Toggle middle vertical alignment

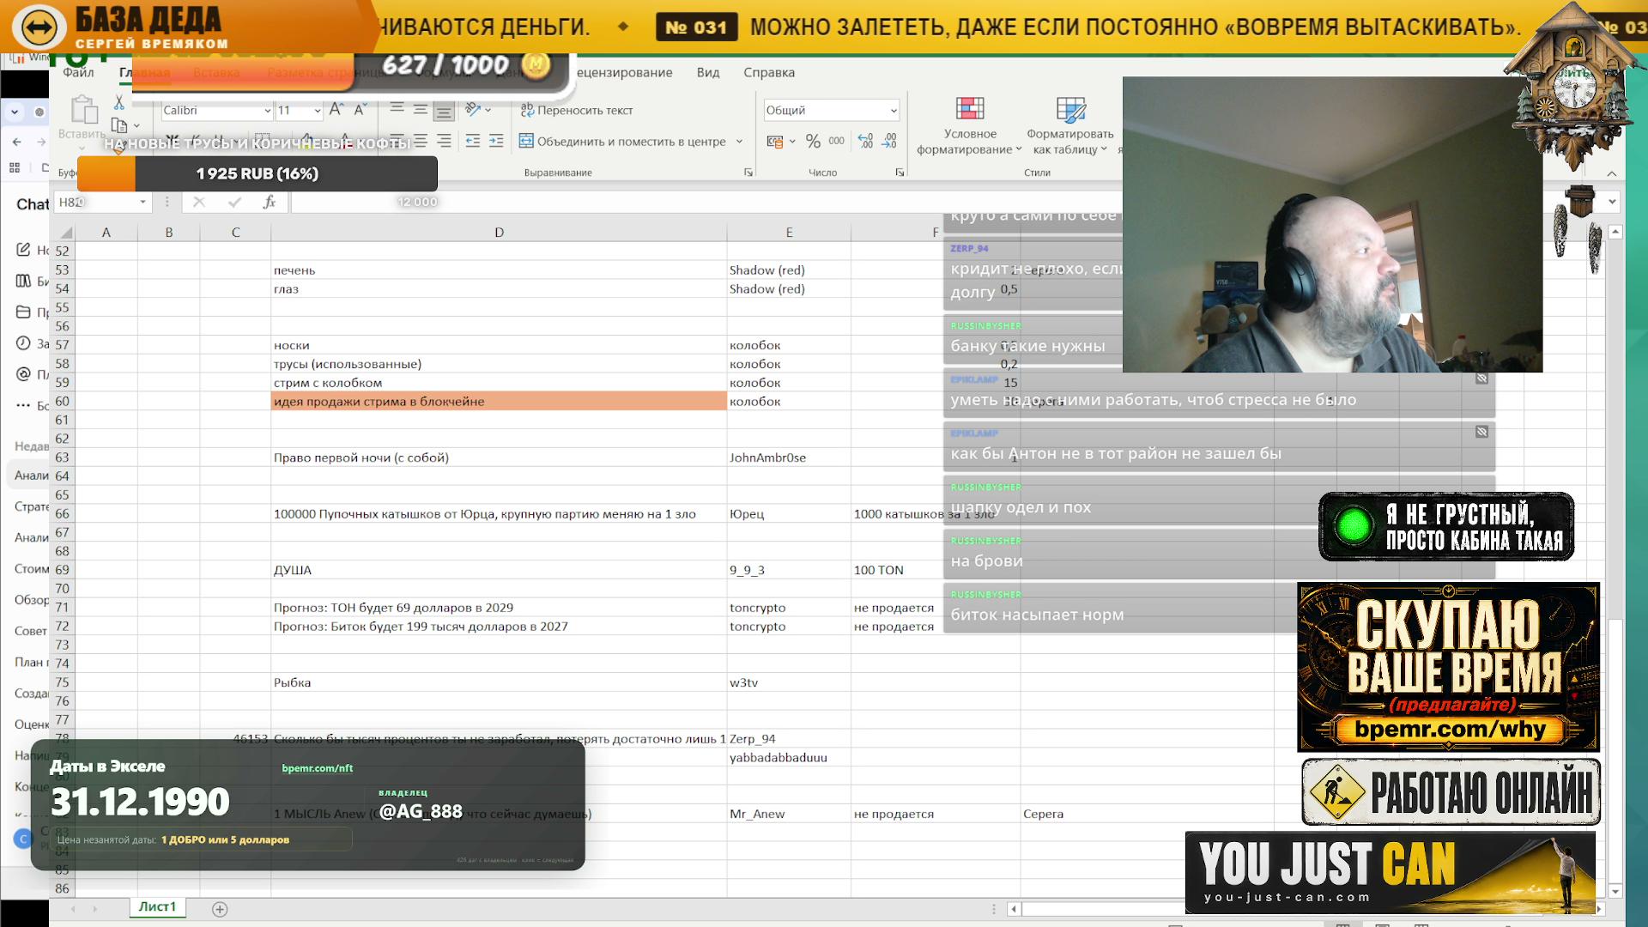click(x=421, y=109)
